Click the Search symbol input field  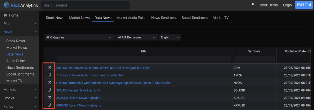85,5
